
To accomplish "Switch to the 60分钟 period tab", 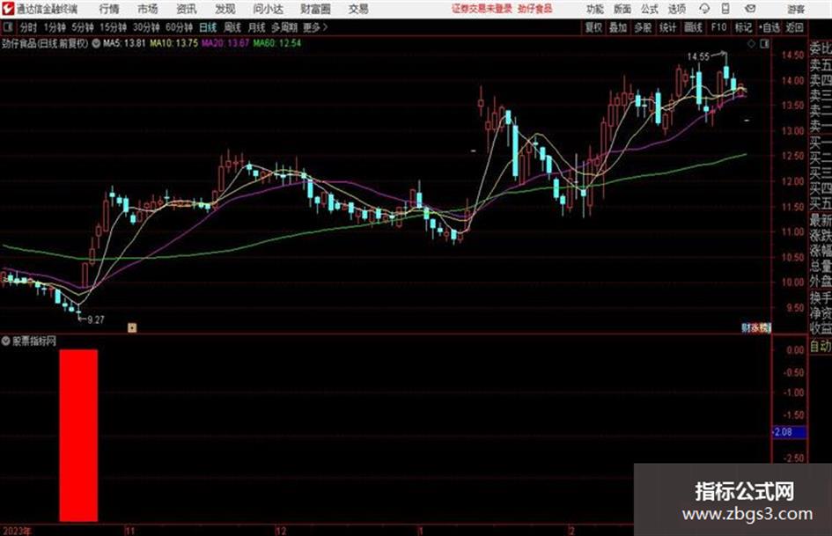I will click(179, 27).
